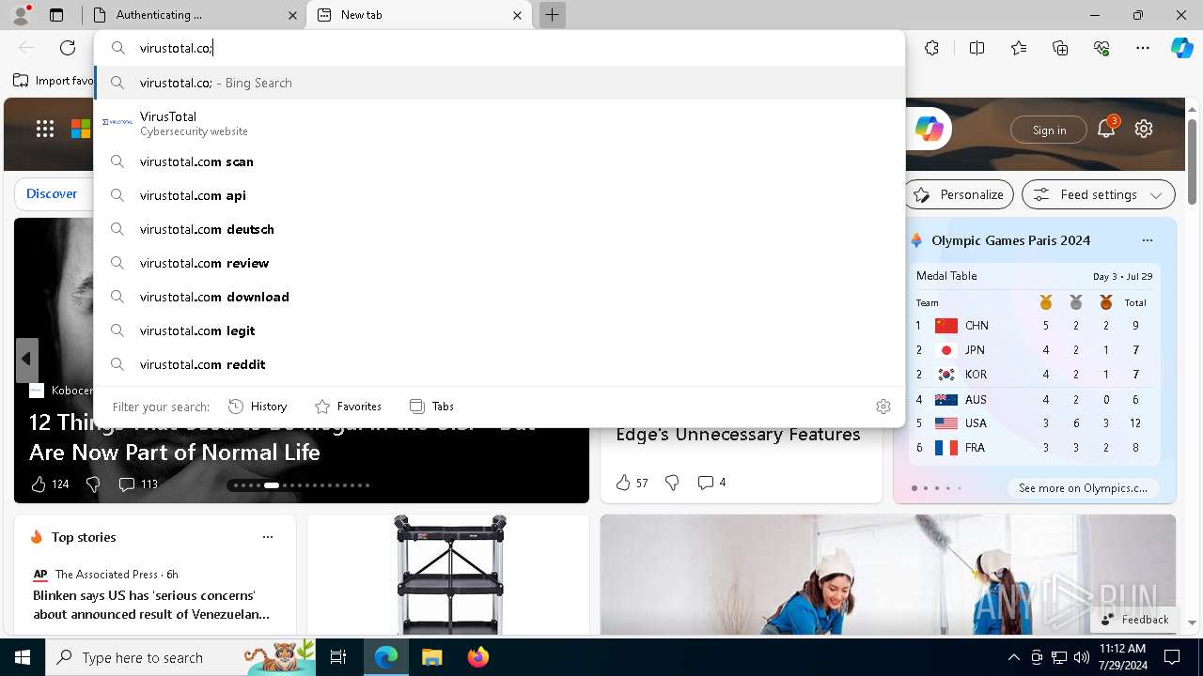
Task: Launch the Copilot sidebar icon
Action: click(1181, 48)
